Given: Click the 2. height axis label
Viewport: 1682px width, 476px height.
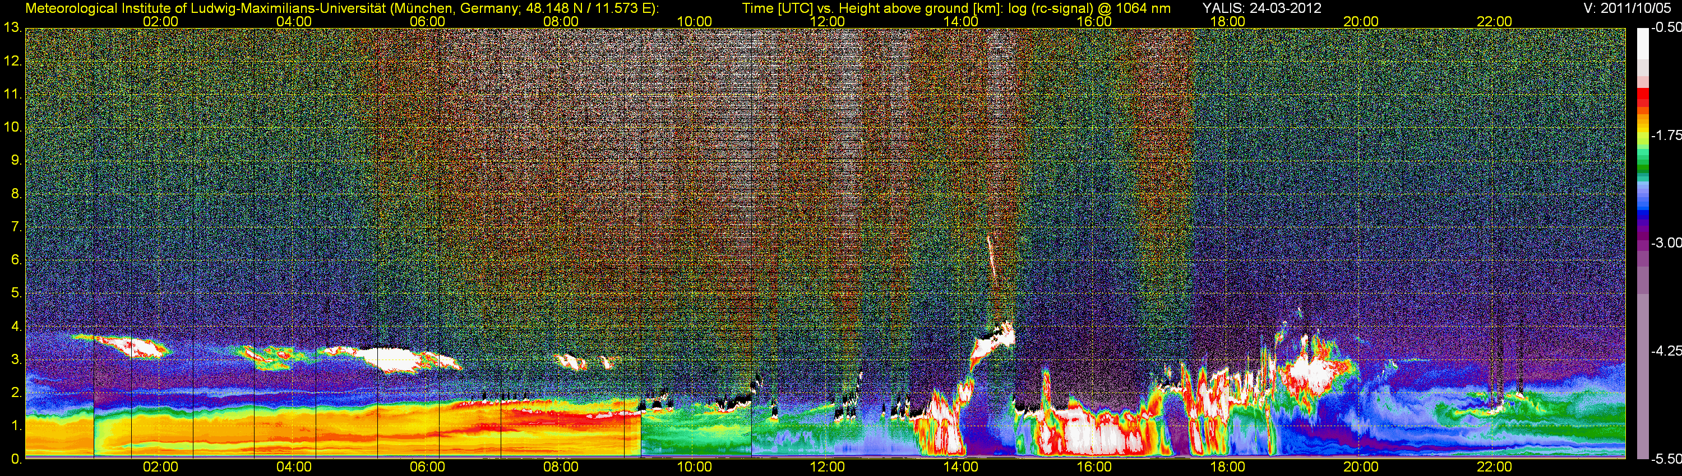Looking at the screenshot, I should click(16, 393).
